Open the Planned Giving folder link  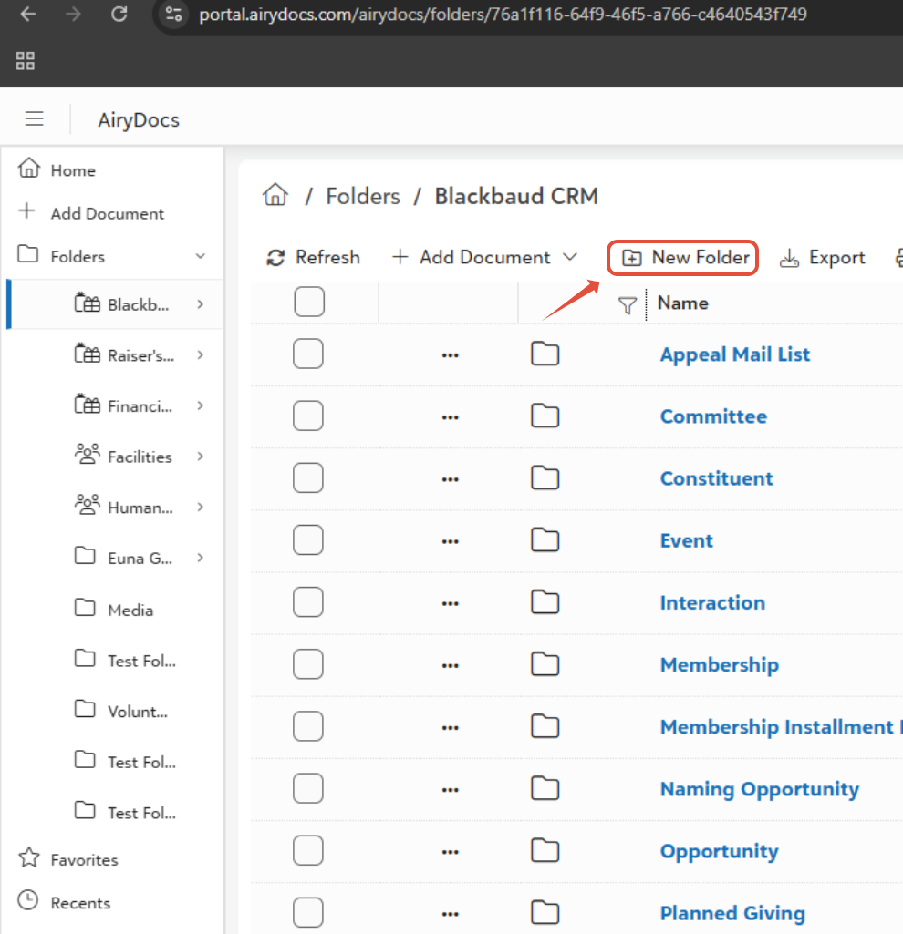coord(732,912)
